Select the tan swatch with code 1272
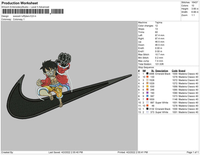 click(147, 83)
